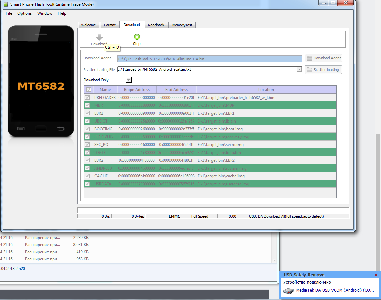Click the Download arrow icon
381x300 pixels.
coord(99,37)
